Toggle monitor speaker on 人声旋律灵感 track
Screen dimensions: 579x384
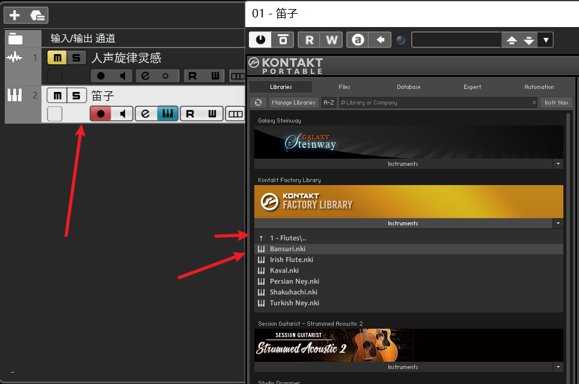point(123,76)
